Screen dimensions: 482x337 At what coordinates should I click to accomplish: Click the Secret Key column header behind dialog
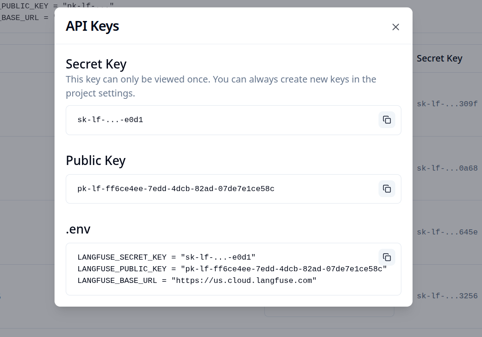click(440, 58)
